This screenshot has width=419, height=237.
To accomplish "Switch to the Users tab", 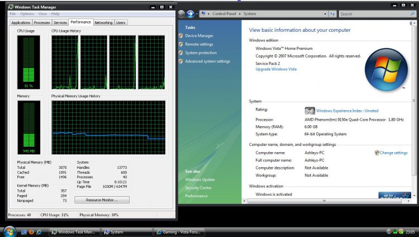I will coord(121,23).
